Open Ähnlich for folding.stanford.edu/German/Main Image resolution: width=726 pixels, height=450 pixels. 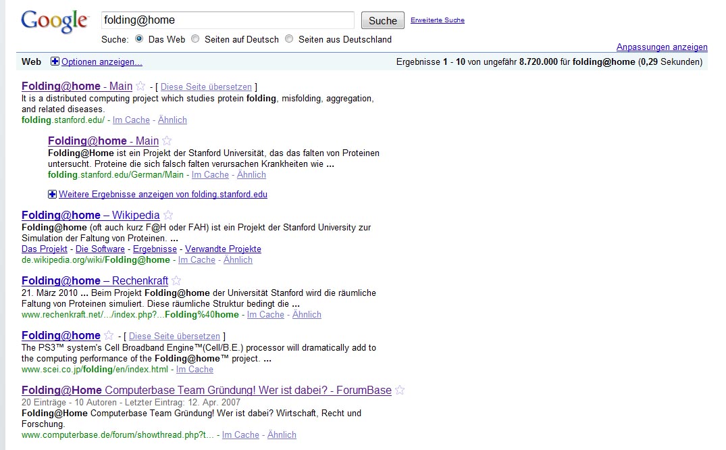251,175
